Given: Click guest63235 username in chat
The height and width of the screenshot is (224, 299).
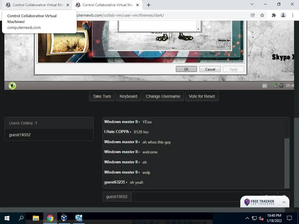Looking at the screenshot, I should (x=114, y=182).
